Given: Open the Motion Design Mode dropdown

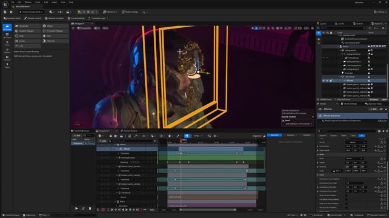Looking at the screenshot, I should tap(31, 12).
